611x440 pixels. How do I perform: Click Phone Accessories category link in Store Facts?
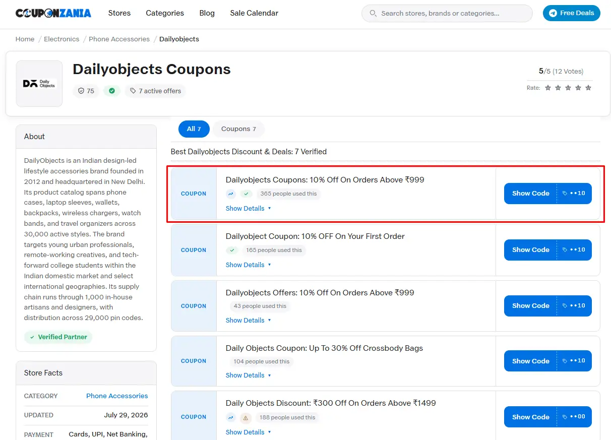tap(117, 396)
